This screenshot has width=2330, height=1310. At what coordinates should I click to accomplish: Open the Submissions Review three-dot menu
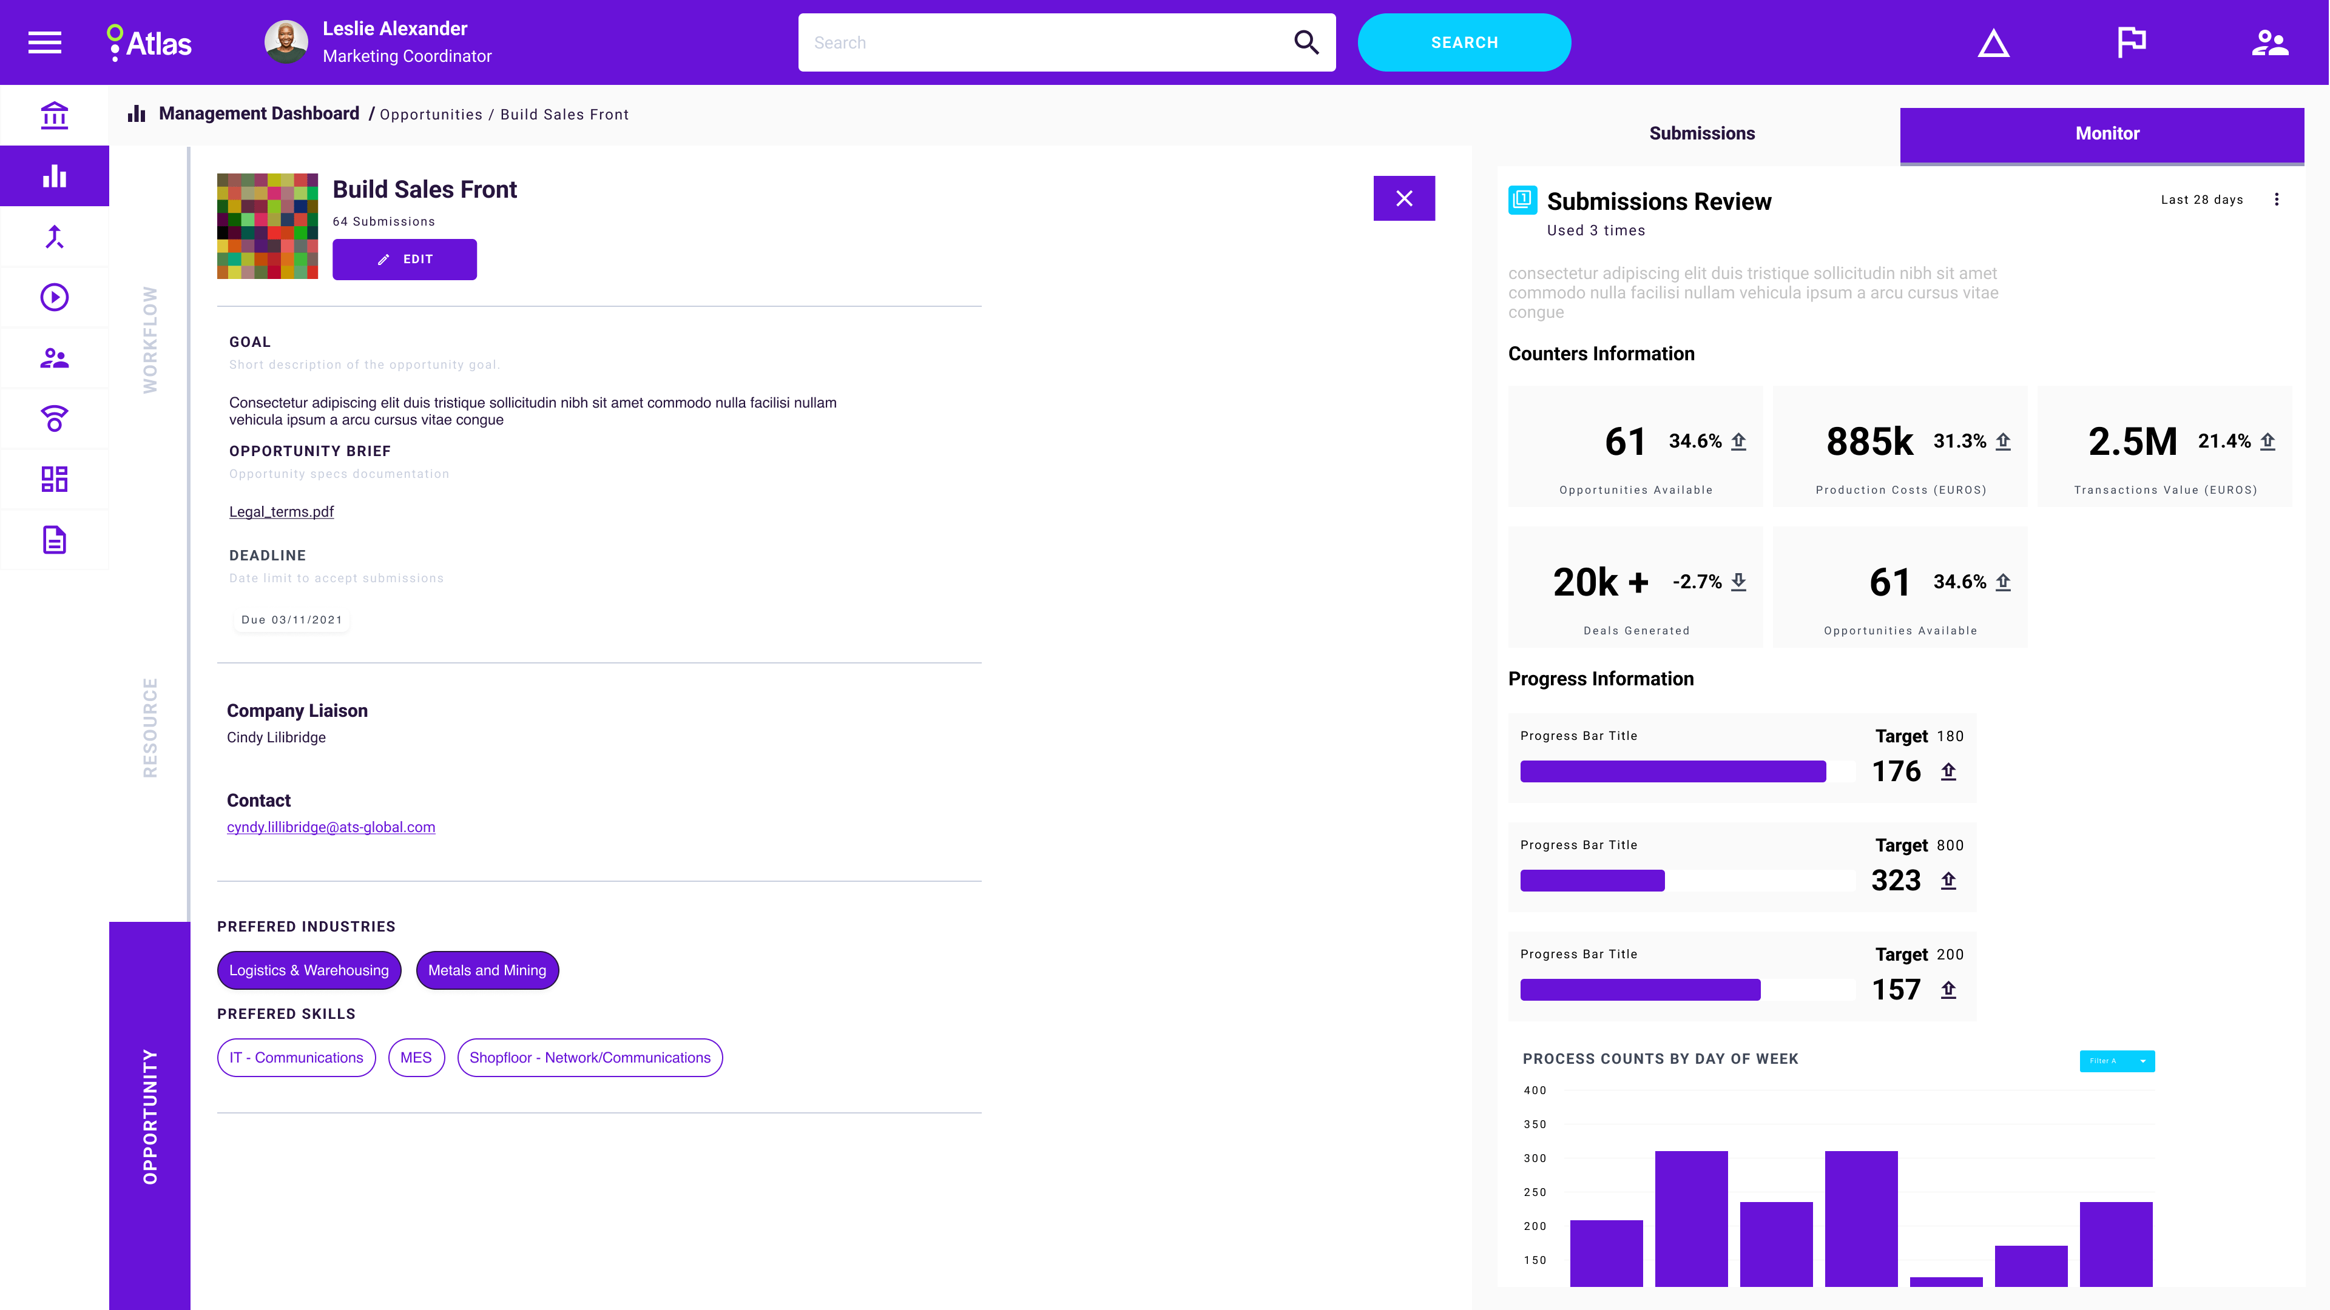2277,200
